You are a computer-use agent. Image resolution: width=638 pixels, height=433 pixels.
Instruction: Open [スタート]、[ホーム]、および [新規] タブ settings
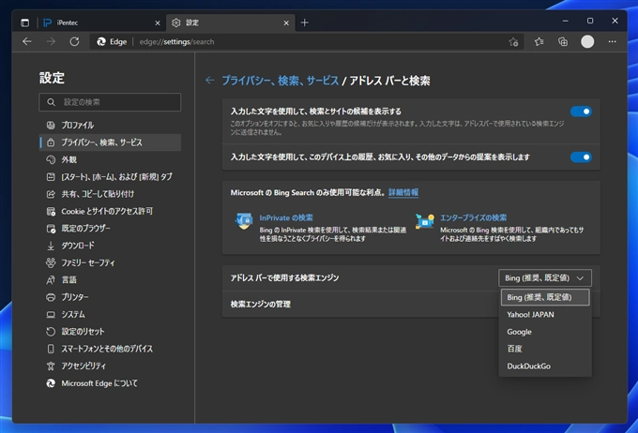tap(110, 177)
